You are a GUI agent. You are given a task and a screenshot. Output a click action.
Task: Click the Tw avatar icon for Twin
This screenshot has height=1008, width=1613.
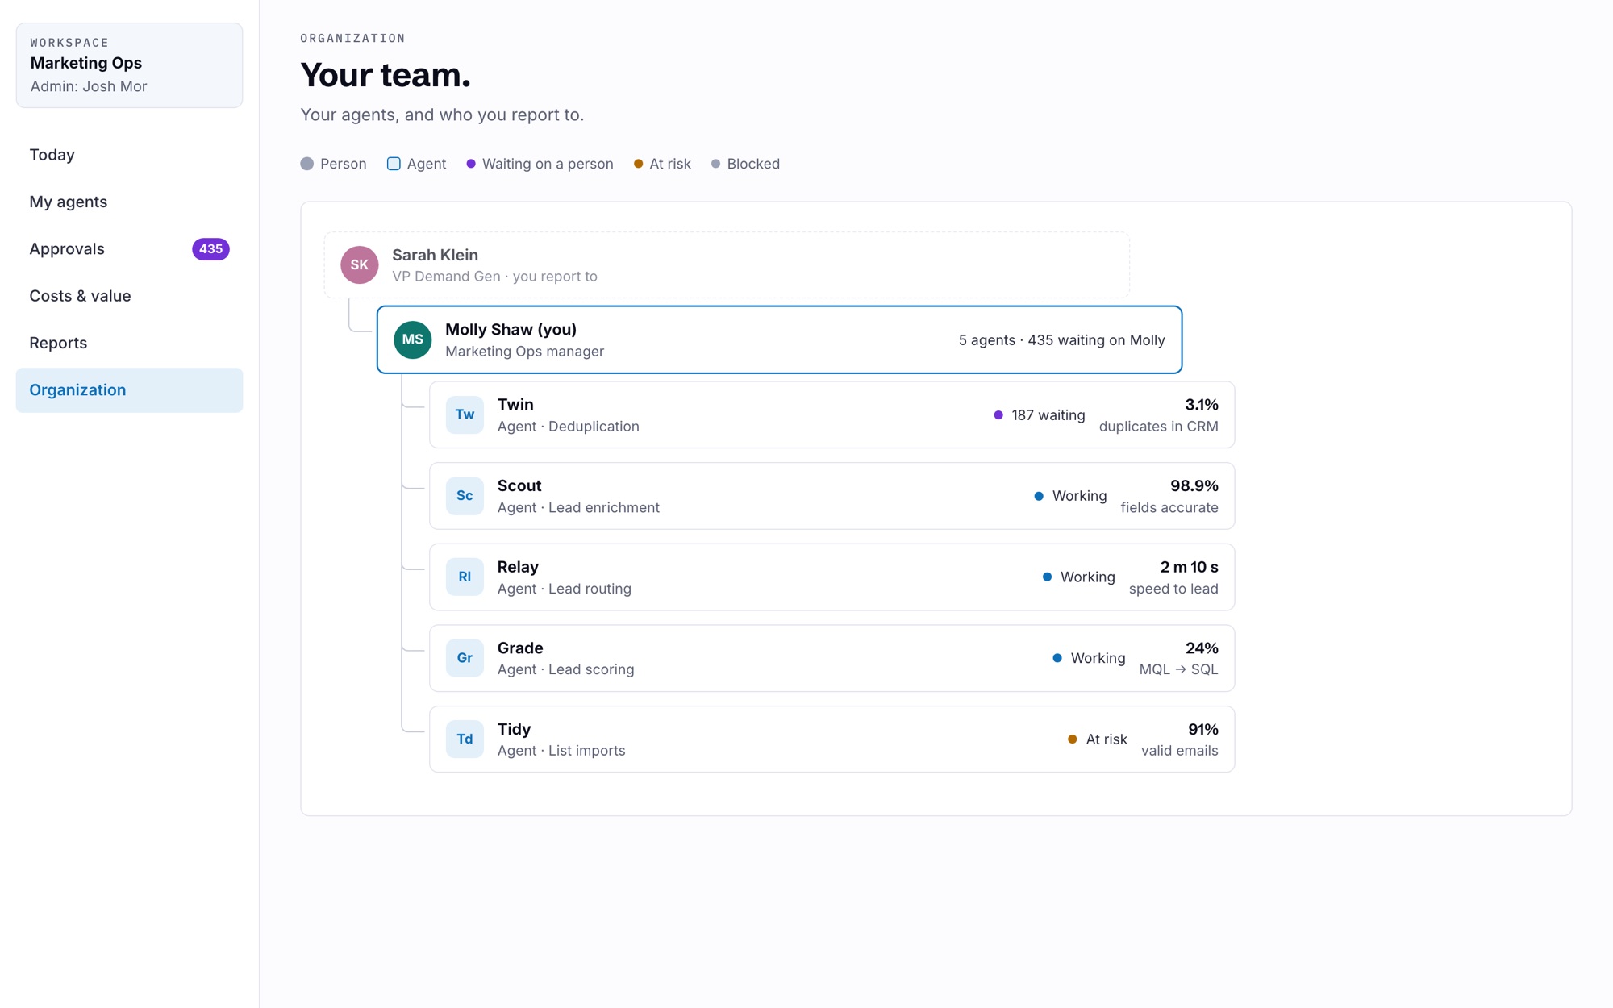tap(465, 414)
